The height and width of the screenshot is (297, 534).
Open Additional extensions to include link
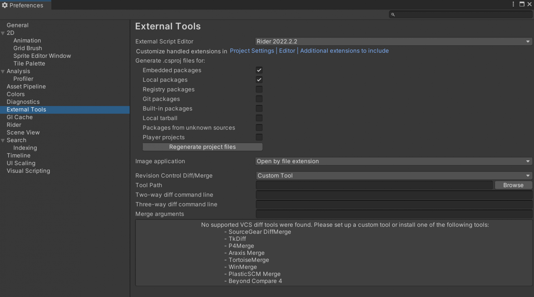pos(344,51)
